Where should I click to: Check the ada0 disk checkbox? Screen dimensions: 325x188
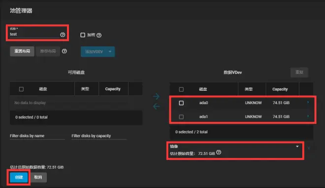(181, 103)
